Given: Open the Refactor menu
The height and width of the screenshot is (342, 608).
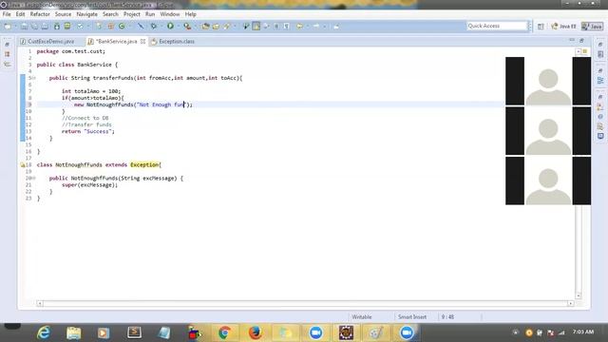Looking at the screenshot, I should pyautogui.click(x=40, y=14).
